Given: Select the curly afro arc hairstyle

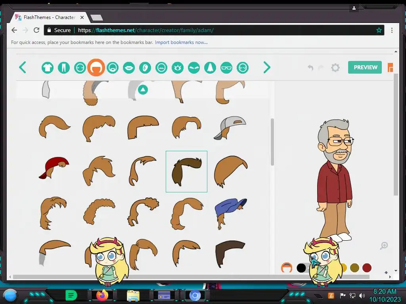Looking at the screenshot, I should coord(99,212).
